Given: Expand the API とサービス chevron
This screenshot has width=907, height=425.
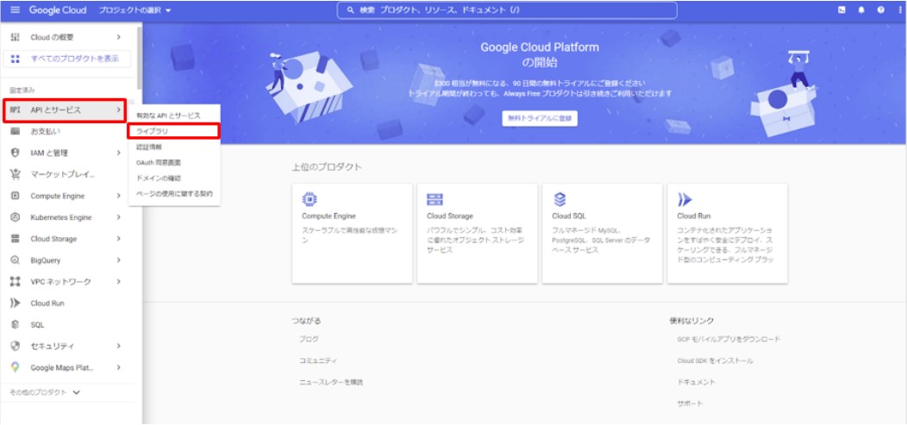Looking at the screenshot, I should pyautogui.click(x=118, y=109).
